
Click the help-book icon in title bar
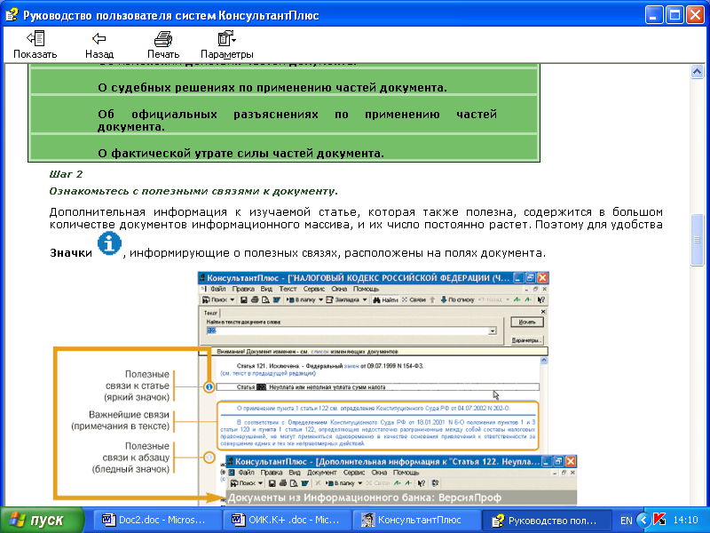click(12, 15)
